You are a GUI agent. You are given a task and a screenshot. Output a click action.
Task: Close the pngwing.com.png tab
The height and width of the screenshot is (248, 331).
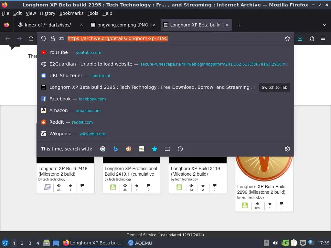click(154, 25)
